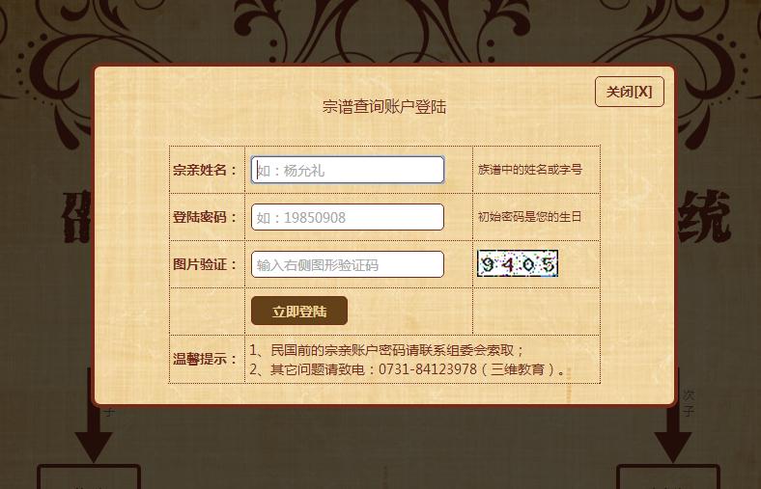The width and height of the screenshot is (761, 489).
Task: Click the phone number 0731-84123978 tip line
Action: point(408,369)
